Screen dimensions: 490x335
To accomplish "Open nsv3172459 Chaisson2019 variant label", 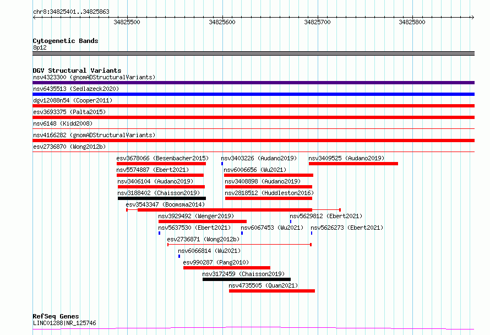I will [x=243, y=274].
